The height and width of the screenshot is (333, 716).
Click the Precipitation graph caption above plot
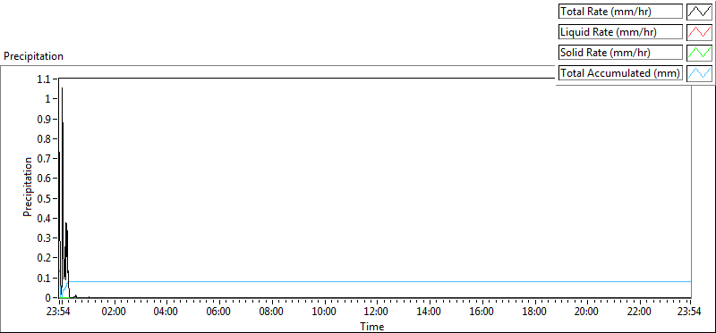point(33,56)
